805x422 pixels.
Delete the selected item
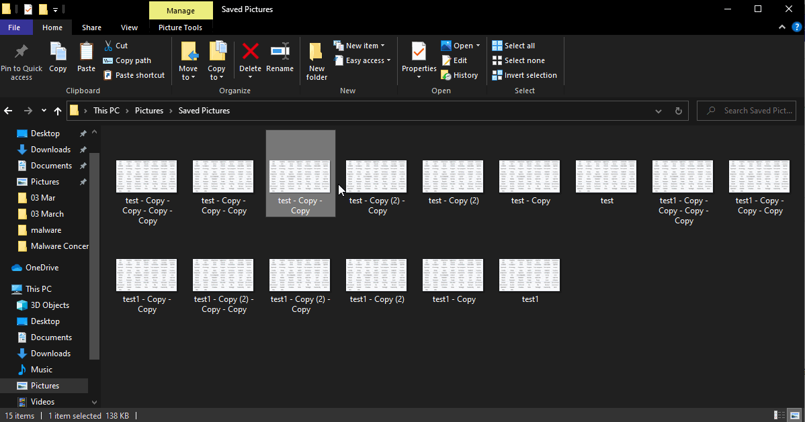coord(250,60)
